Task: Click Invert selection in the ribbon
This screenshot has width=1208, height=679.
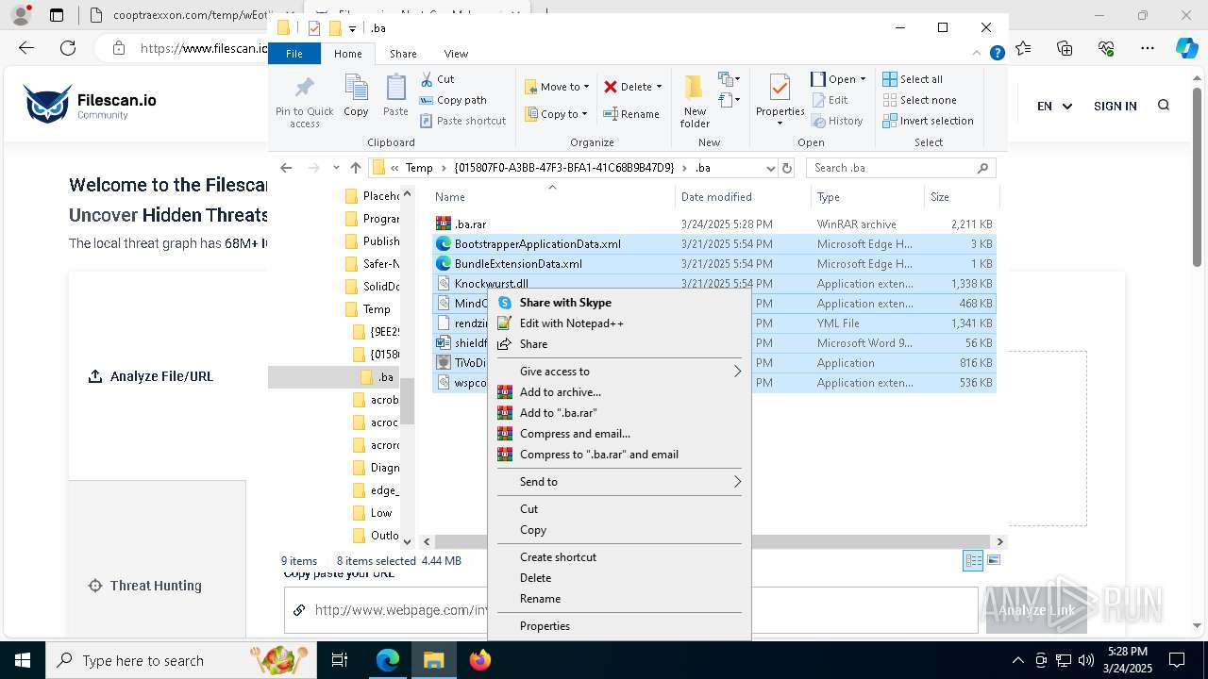Action: point(929,121)
